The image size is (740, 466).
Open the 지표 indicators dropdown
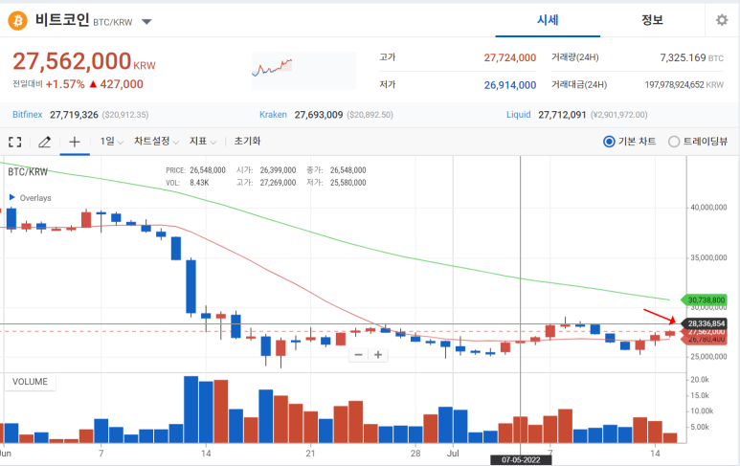click(203, 142)
